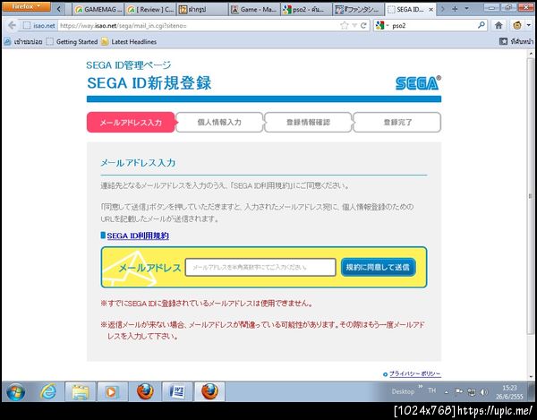
Task: Expand the Desktop toolbar chevron
Action: pos(421,387)
